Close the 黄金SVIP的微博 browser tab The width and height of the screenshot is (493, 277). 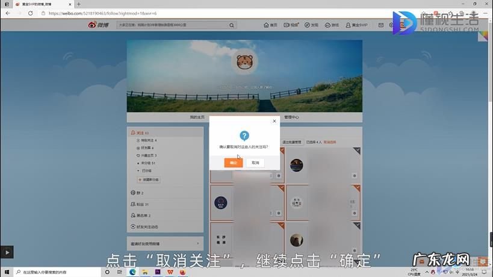pyautogui.click(x=70, y=4)
